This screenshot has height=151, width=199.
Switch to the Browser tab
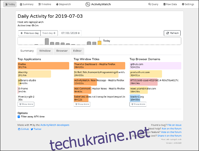click(62, 51)
